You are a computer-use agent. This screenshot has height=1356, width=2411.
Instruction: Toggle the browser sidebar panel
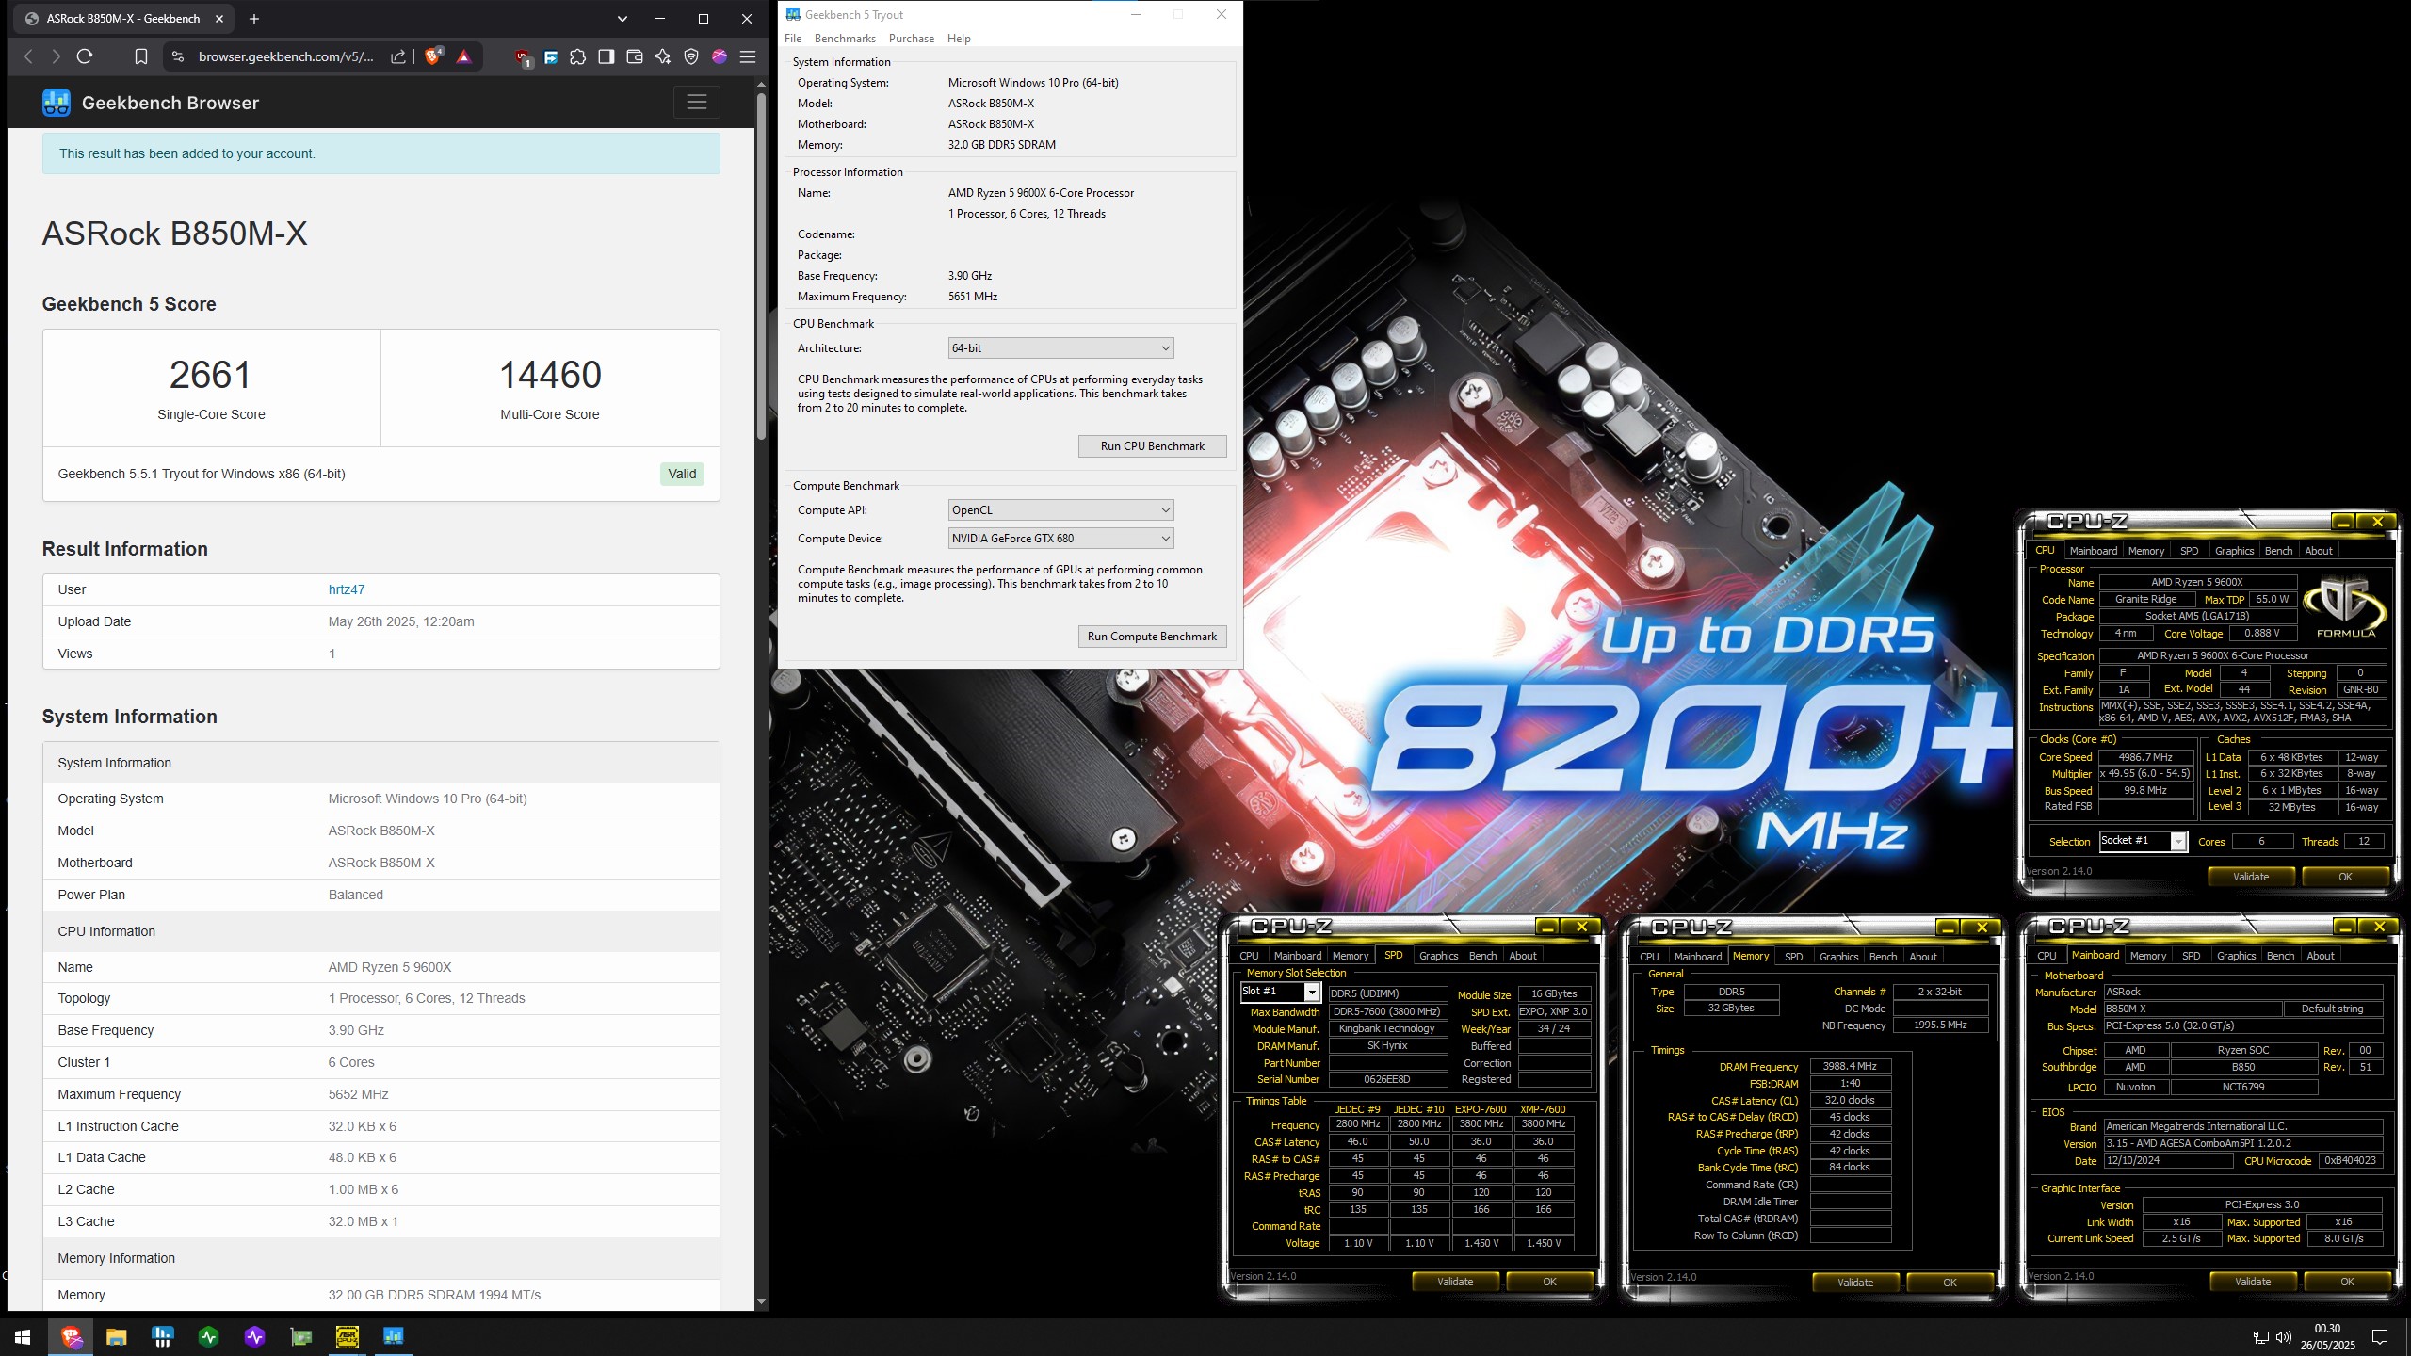tap(607, 56)
